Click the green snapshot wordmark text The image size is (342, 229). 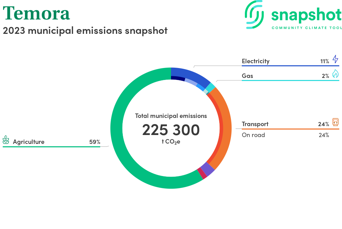pos(306,15)
